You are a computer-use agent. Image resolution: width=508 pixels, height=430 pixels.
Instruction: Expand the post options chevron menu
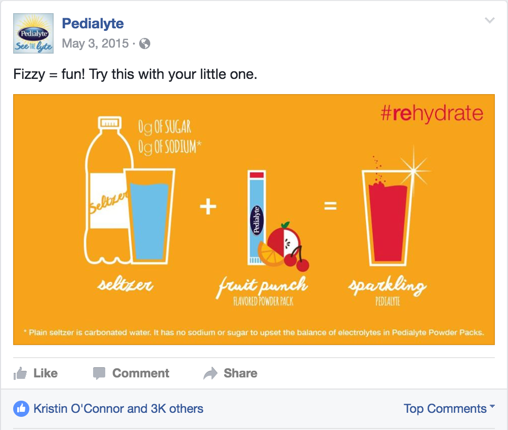(490, 20)
